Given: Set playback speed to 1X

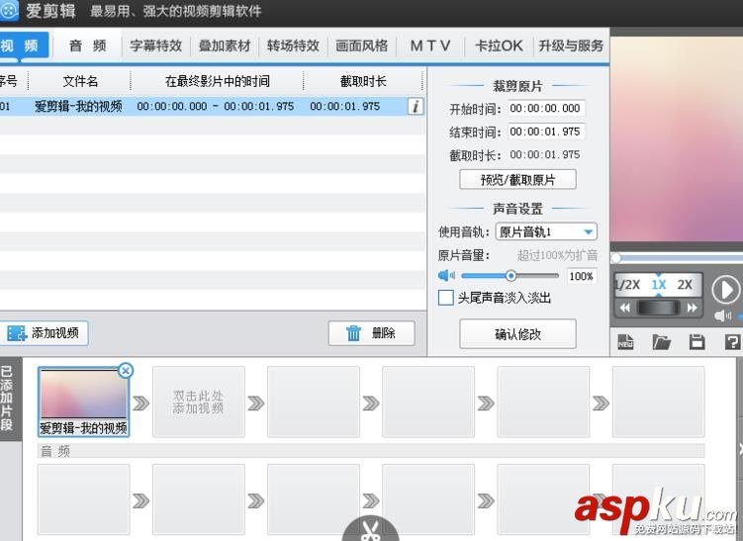Looking at the screenshot, I should (x=659, y=284).
